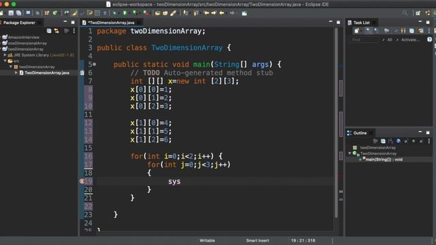
Task: Click the 'sys' text on line 19
Action: [174, 182]
